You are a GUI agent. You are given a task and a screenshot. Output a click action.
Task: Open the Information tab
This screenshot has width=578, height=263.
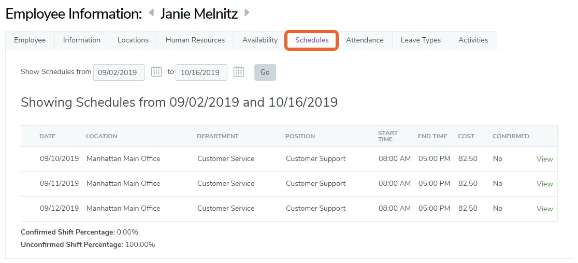82,40
